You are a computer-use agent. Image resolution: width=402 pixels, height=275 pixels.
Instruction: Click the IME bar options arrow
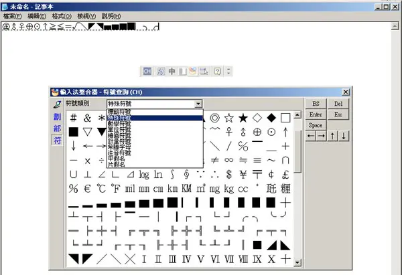(228, 71)
